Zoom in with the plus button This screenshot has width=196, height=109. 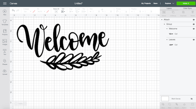[25, 103]
